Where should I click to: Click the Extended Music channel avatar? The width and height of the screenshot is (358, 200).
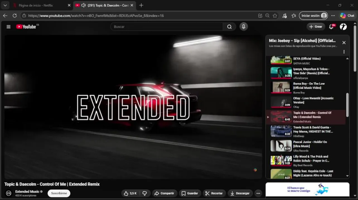click(9, 193)
